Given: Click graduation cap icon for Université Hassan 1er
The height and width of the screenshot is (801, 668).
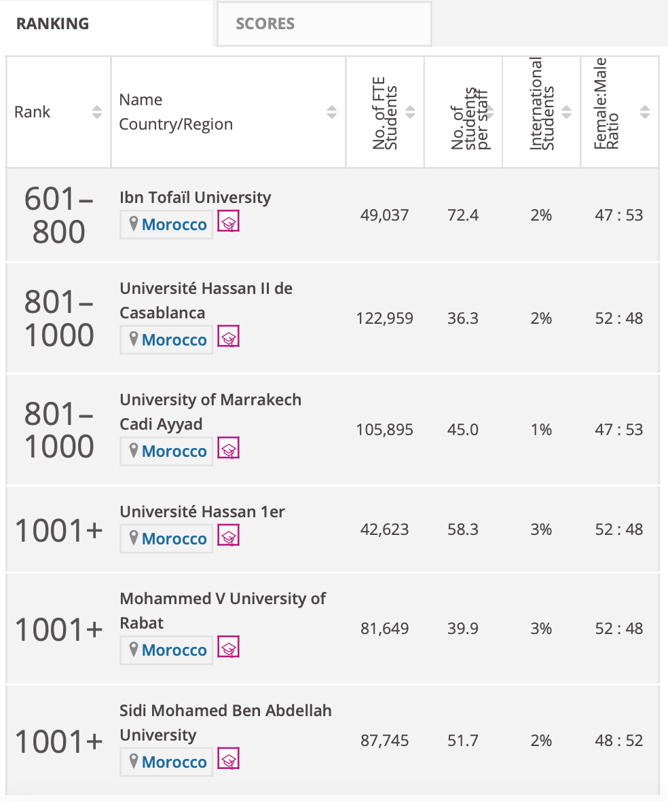Looking at the screenshot, I should coord(228,536).
